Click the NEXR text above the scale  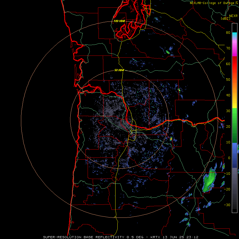[x=233, y=16]
